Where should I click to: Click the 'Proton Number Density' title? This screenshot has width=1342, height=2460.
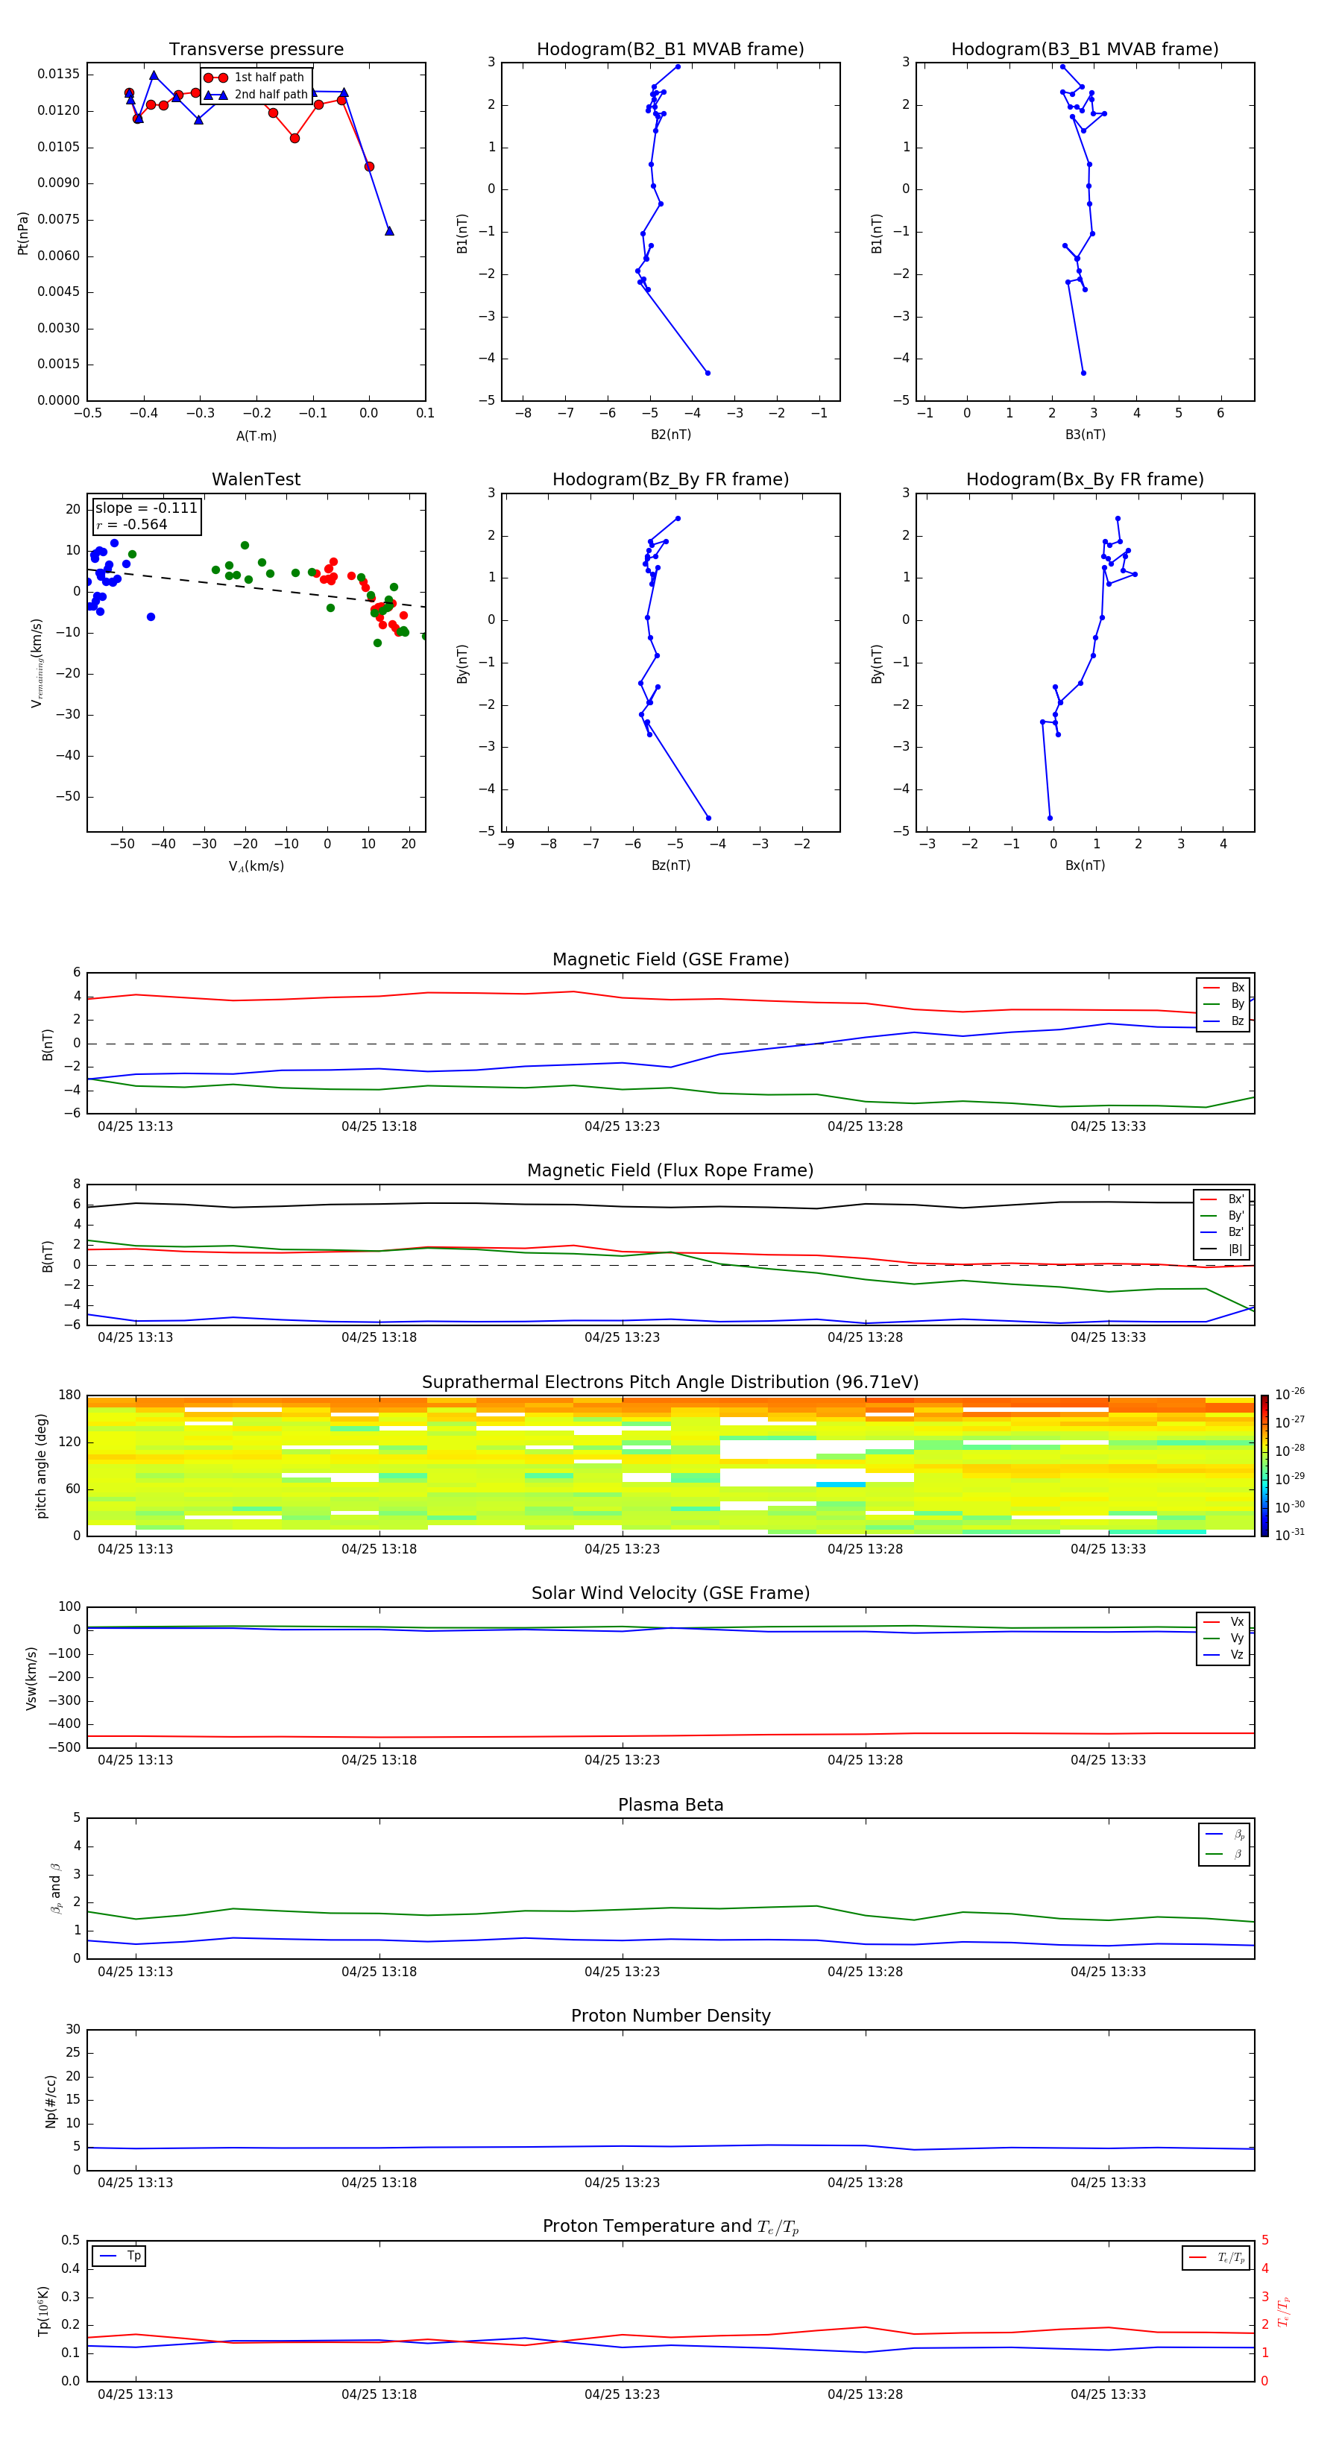pos(670,2017)
